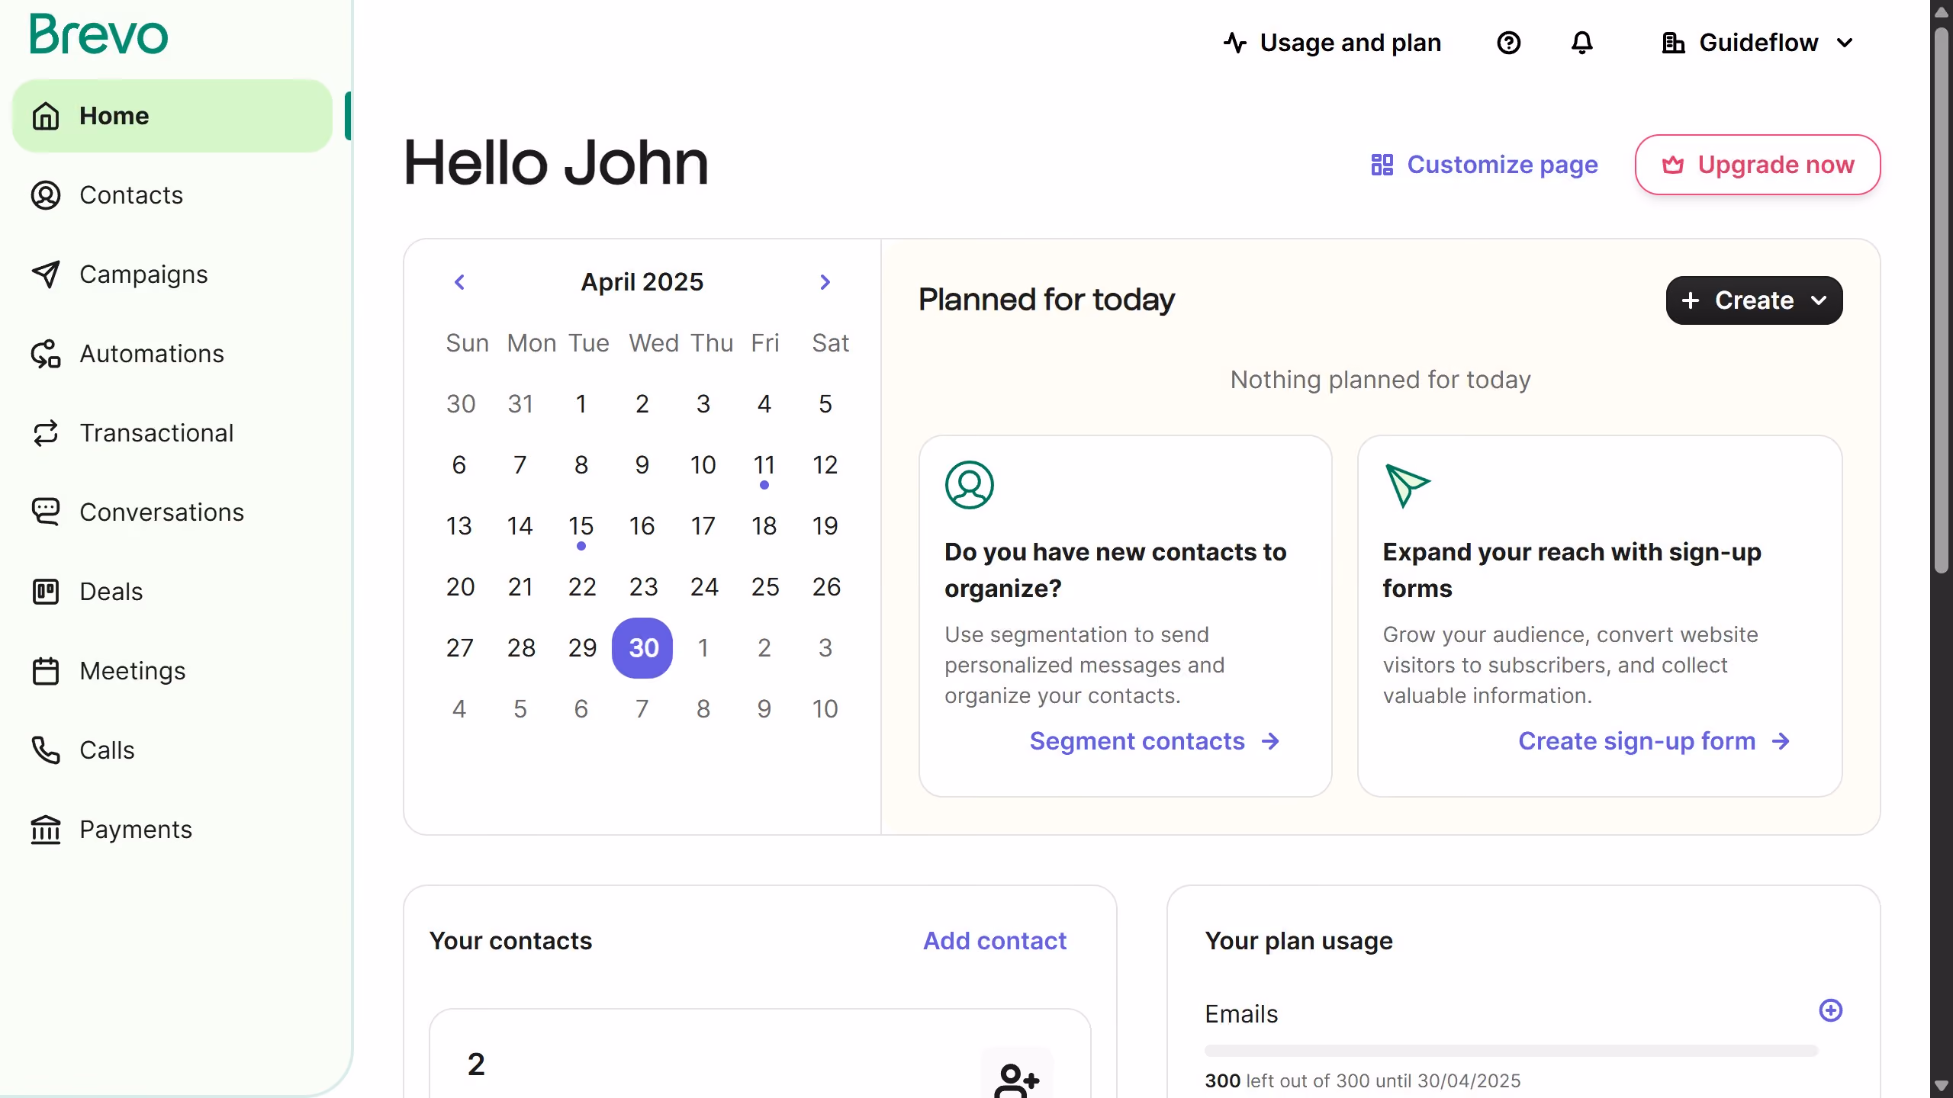Click the "Your plan usage" heading
This screenshot has width=1953, height=1098.
(x=1298, y=941)
